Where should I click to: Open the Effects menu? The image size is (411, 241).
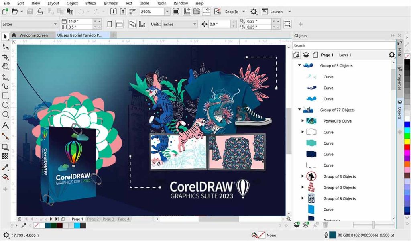91,3
